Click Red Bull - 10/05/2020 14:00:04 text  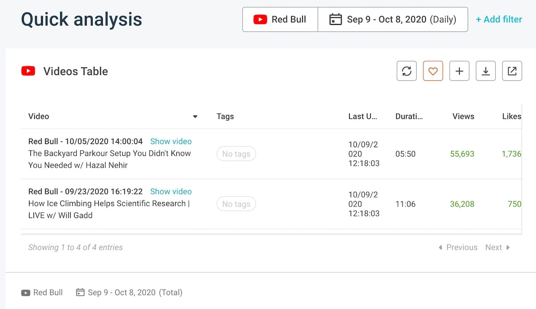click(85, 141)
